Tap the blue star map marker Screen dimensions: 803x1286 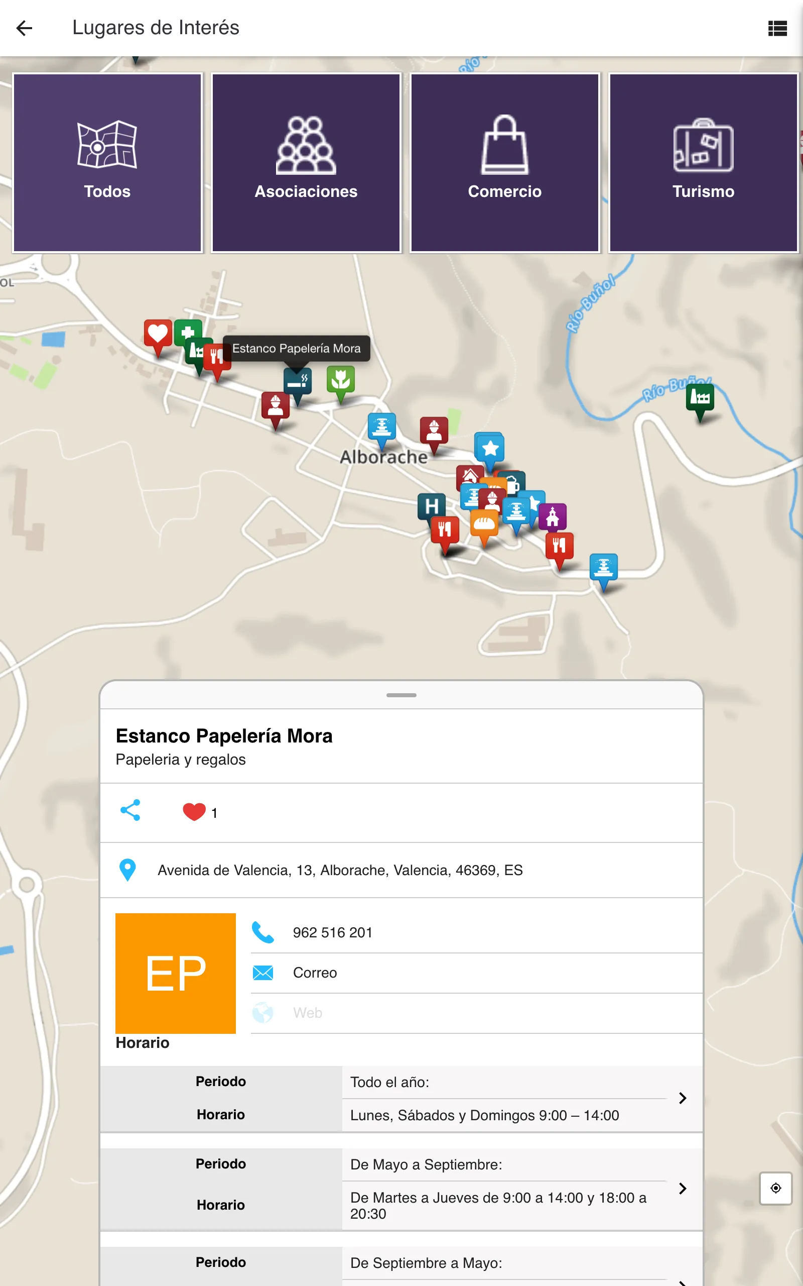pos(490,449)
